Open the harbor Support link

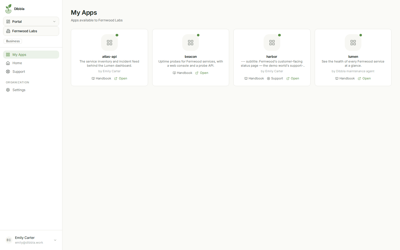(x=275, y=79)
